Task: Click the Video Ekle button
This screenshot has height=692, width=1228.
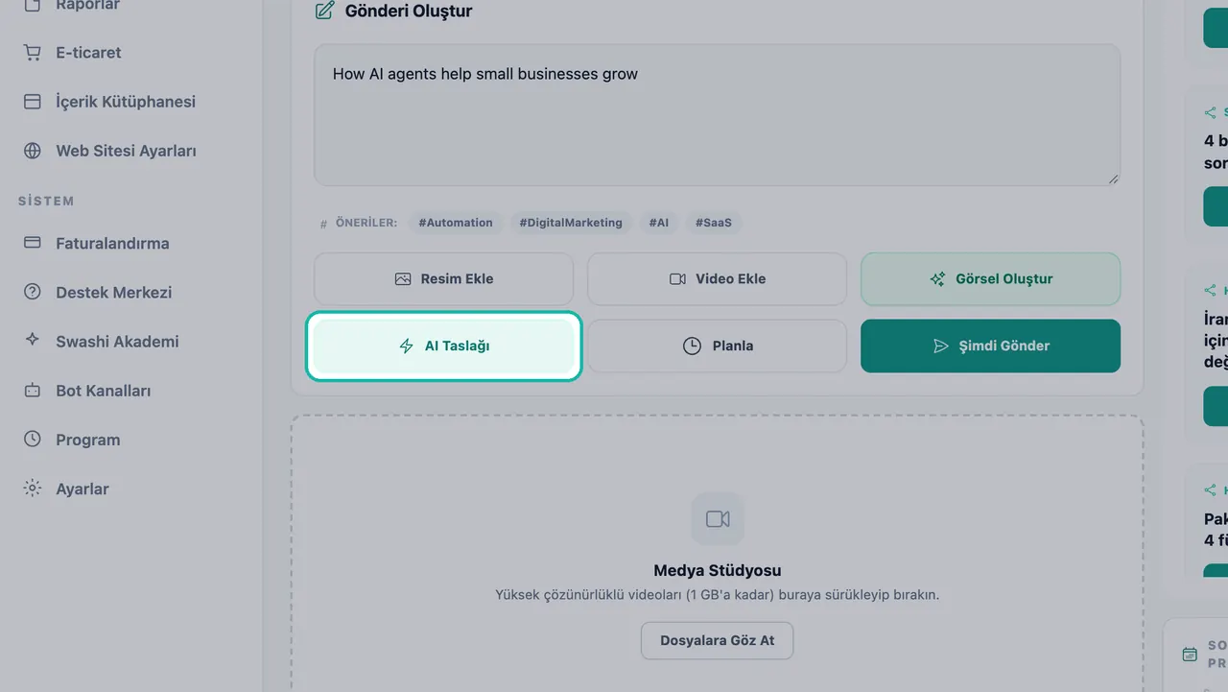Action: pyautogui.click(x=718, y=279)
